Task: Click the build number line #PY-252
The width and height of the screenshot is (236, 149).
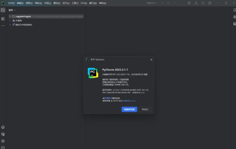Action: (x=125, y=74)
